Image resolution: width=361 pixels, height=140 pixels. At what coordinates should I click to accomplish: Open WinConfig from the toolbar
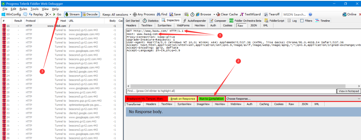[x=11, y=14]
